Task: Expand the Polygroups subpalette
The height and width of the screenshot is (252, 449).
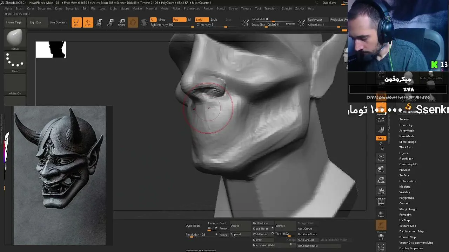Action: pyautogui.click(x=407, y=198)
